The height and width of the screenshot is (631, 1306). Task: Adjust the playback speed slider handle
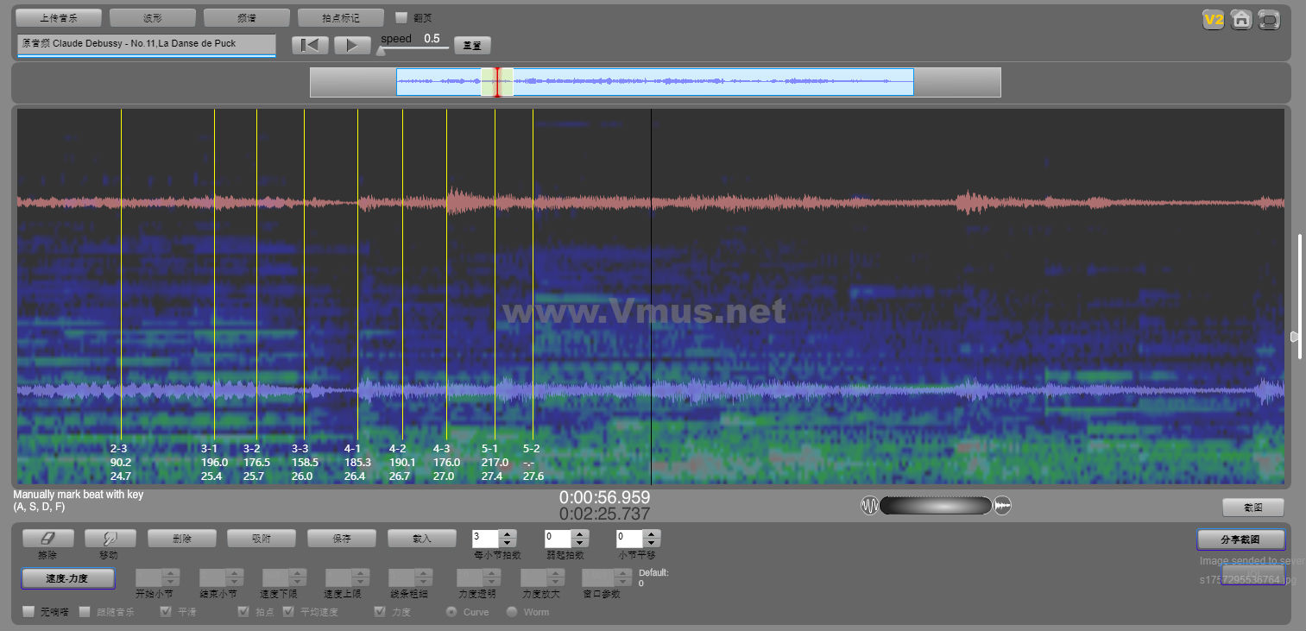tap(381, 51)
